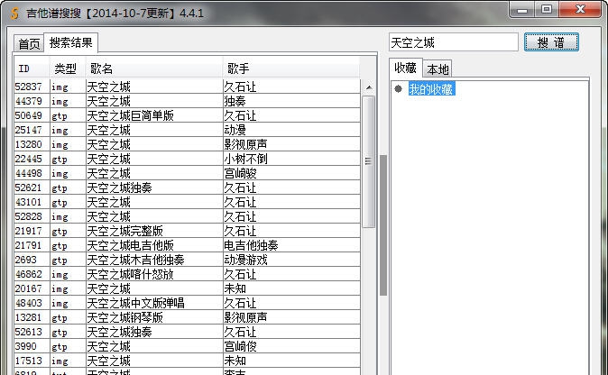Select row with ID 43101

click(188, 202)
